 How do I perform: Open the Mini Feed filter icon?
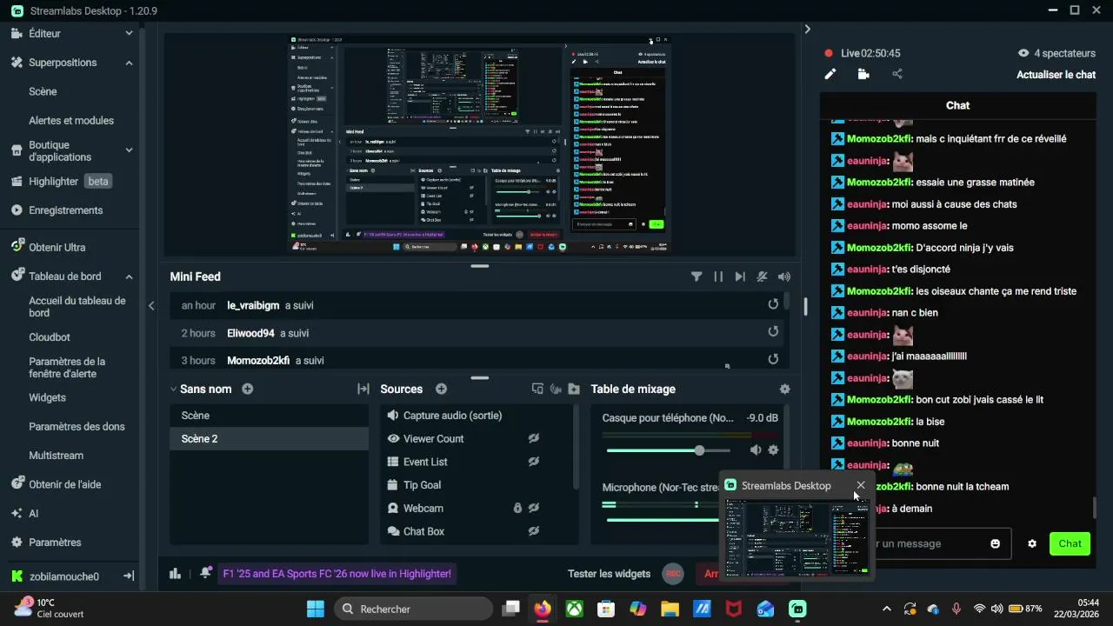coord(696,276)
